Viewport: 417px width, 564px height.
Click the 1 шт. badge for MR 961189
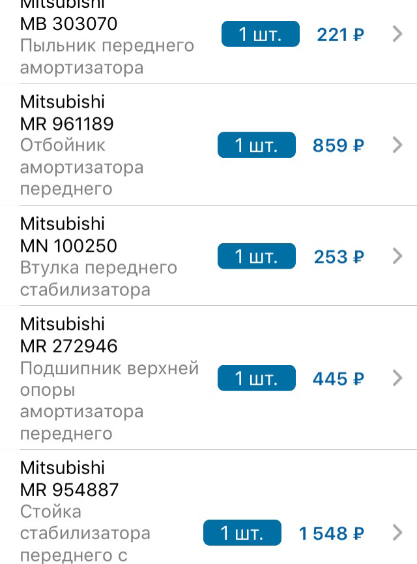[x=257, y=145]
